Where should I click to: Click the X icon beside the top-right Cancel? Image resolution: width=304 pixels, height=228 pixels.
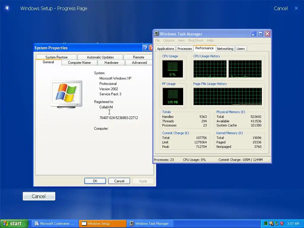click(296, 8)
